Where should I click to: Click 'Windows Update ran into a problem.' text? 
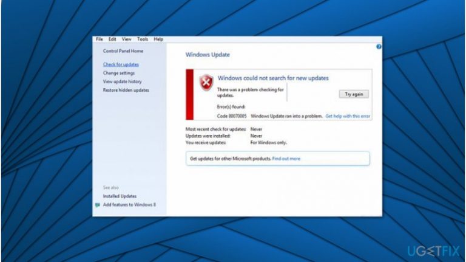coord(286,116)
